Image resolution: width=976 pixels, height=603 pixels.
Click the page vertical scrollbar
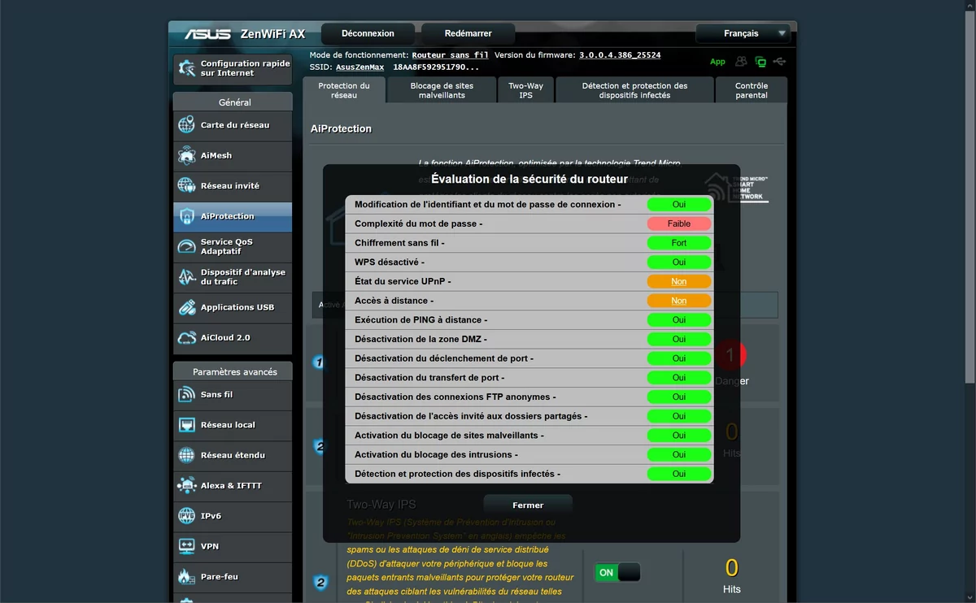[x=969, y=195]
